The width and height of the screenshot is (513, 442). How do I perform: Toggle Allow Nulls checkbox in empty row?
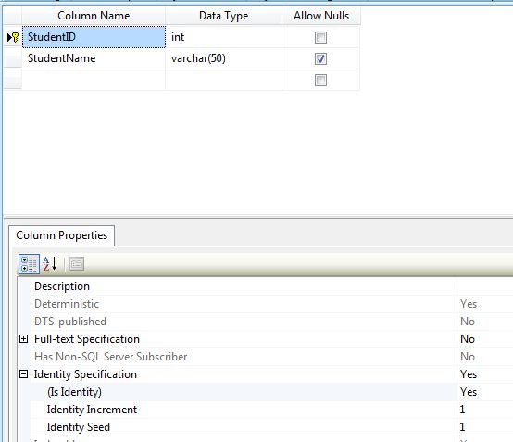coord(320,80)
